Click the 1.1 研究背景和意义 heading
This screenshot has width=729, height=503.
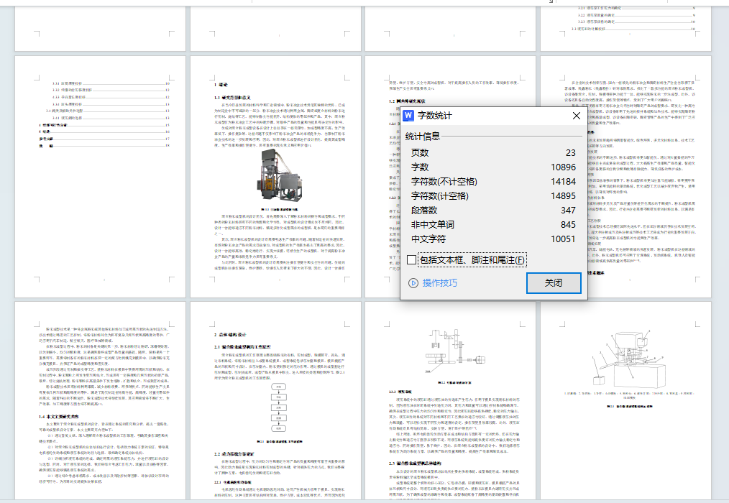232,98
